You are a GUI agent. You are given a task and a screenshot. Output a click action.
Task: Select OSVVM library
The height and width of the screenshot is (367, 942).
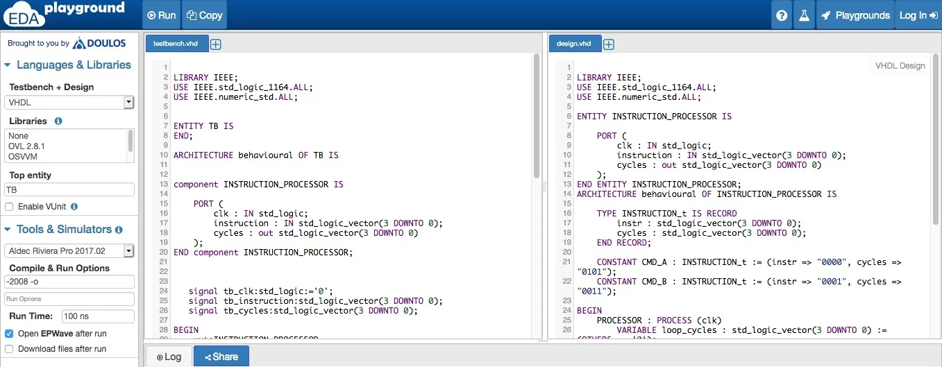(23, 156)
